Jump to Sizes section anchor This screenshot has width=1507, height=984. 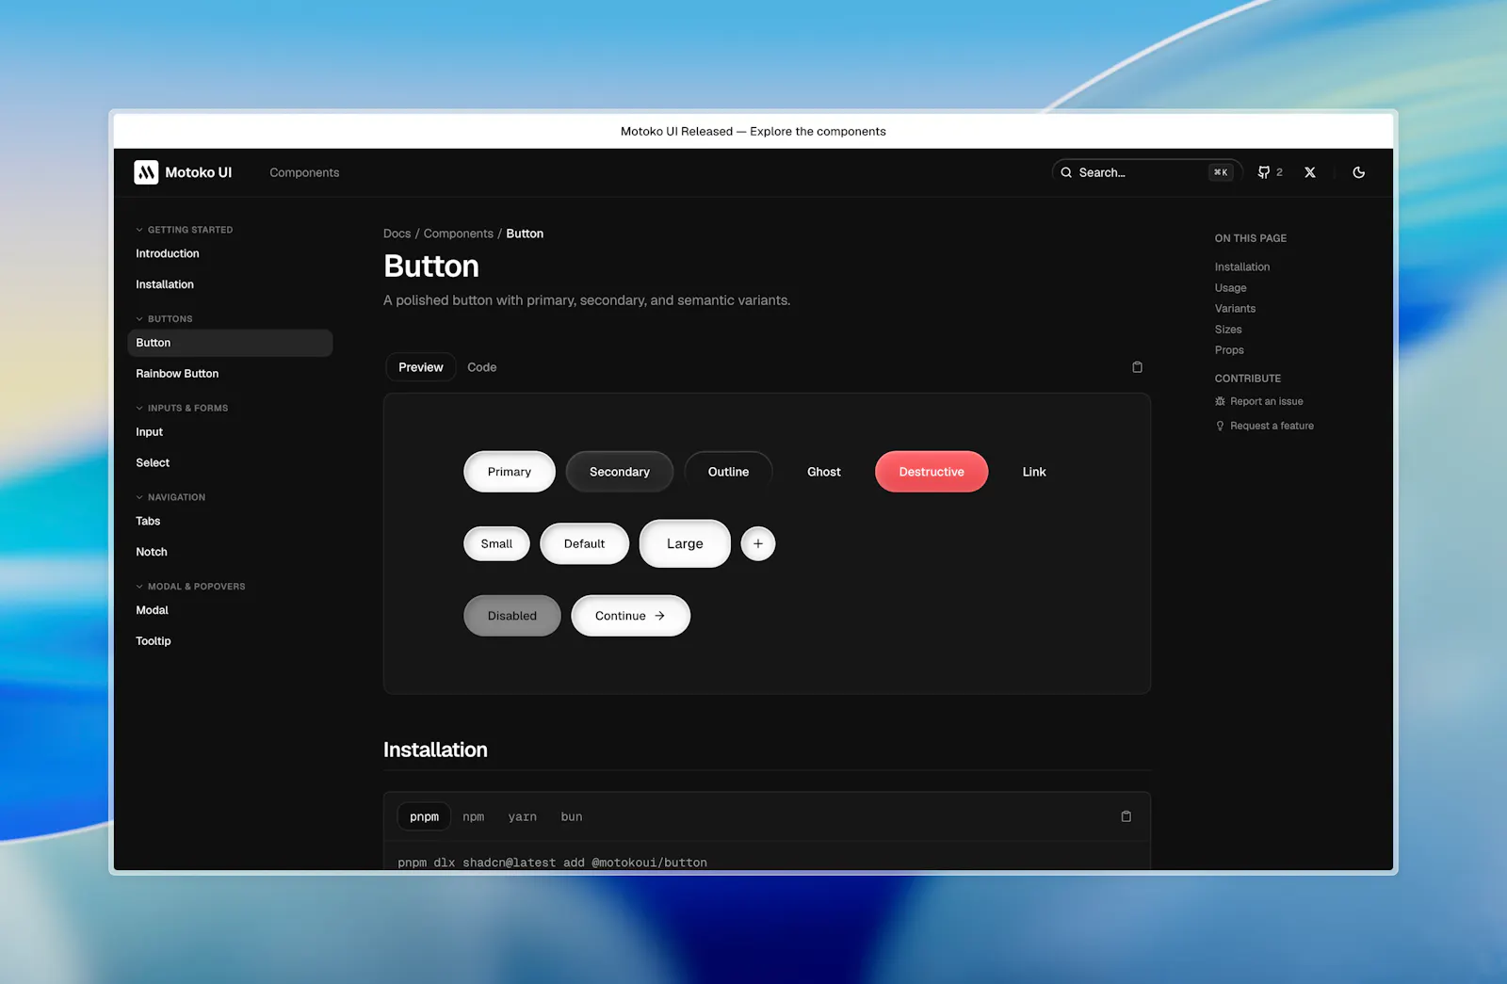[1228, 330]
